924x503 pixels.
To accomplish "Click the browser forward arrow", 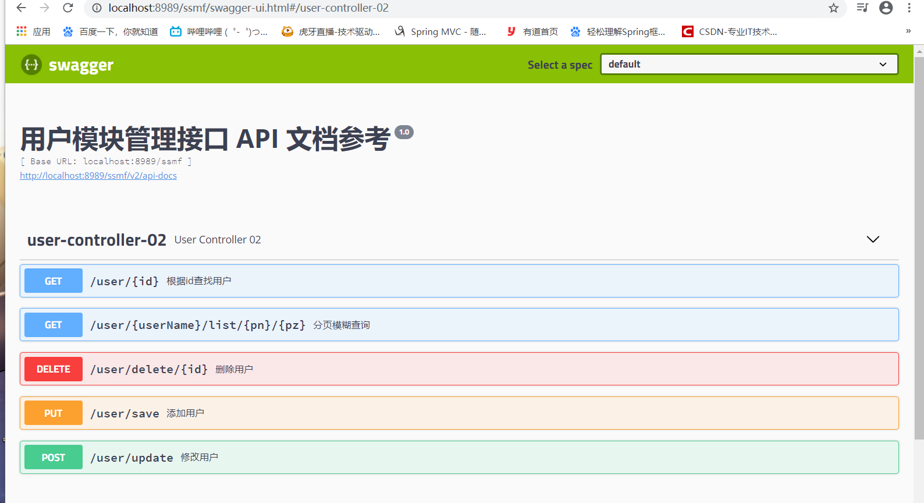I will point(45,8).
